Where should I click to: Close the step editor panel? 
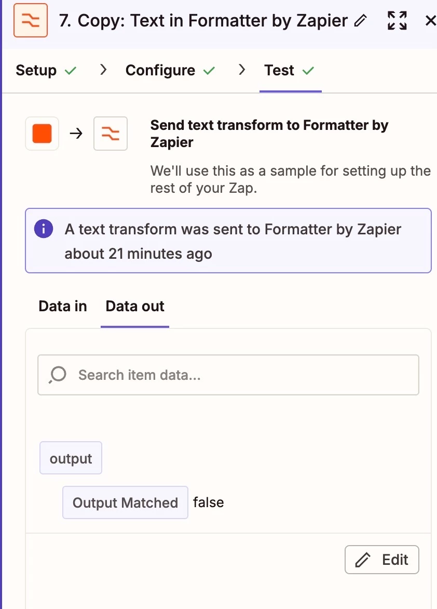click(x=430, y=21)
